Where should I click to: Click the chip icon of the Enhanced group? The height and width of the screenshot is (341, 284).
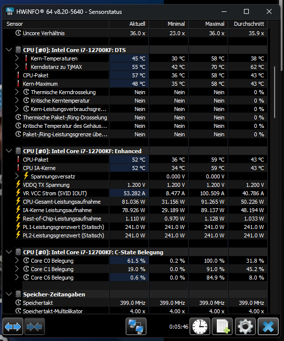18,151
